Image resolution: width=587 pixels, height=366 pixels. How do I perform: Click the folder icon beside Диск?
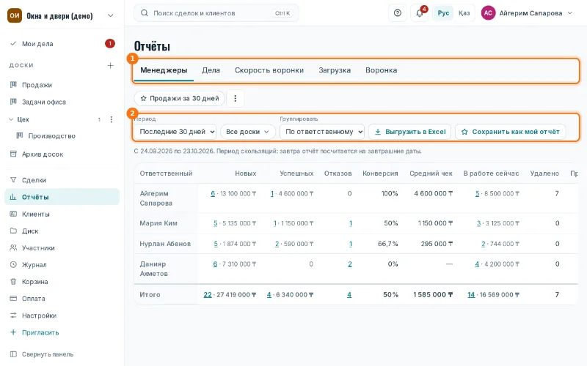pos(13,231)
